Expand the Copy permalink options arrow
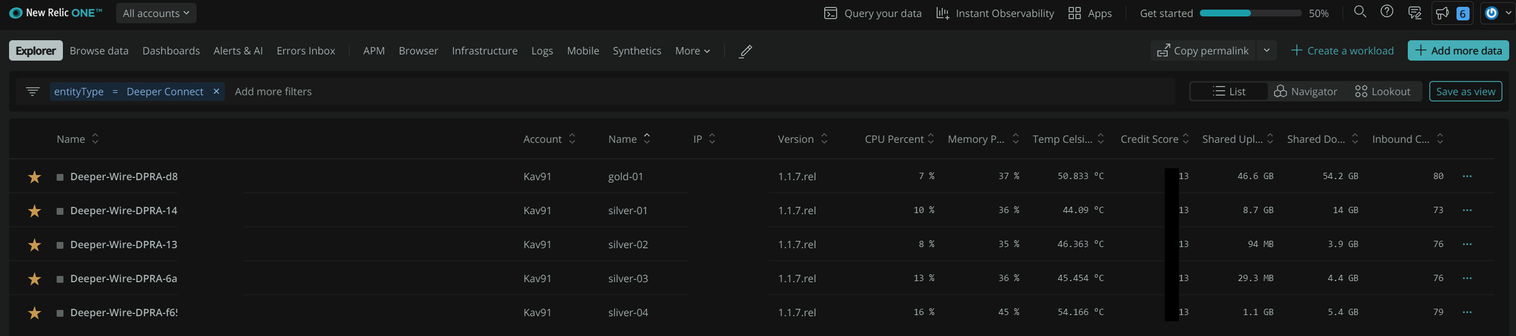The image size is (1516, 336). tap(1267, 50)
